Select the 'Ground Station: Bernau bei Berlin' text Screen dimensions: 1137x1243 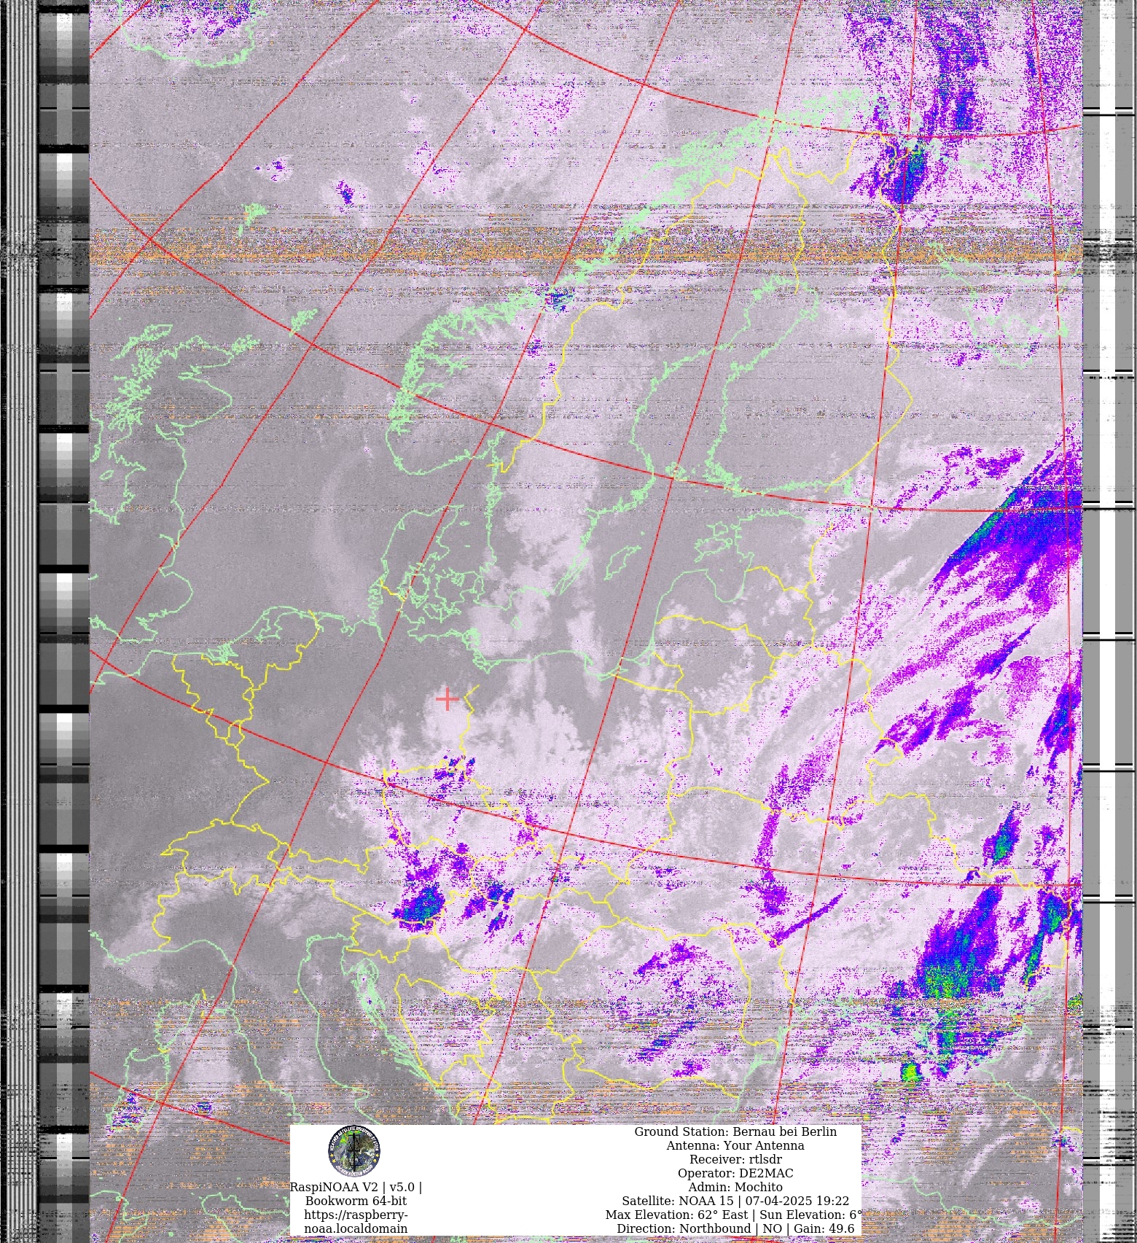click(735, 1131)
